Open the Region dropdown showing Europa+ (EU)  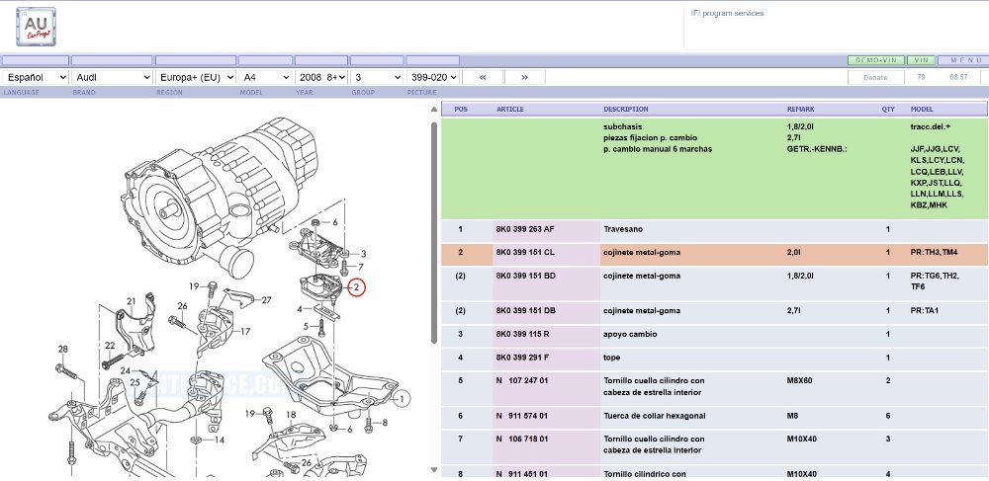196,77
